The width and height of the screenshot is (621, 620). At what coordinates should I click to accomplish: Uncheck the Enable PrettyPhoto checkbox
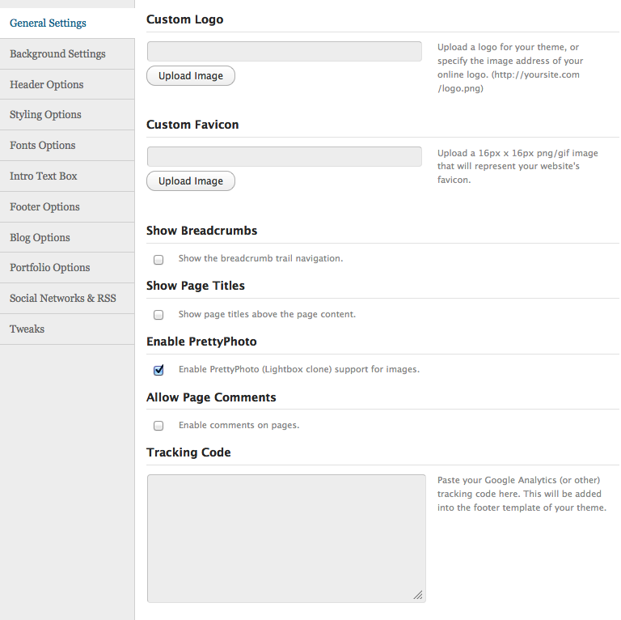pyautogui.click(x=158, y=370)
